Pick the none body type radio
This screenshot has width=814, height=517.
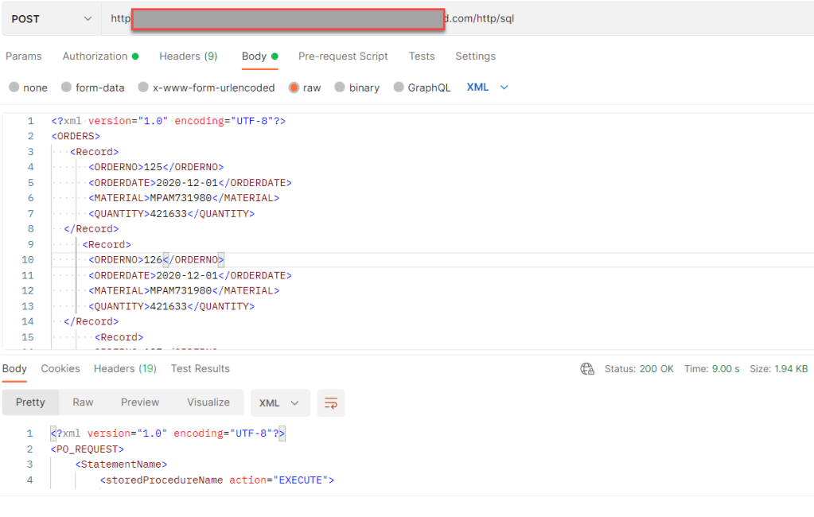pos(14,87)
